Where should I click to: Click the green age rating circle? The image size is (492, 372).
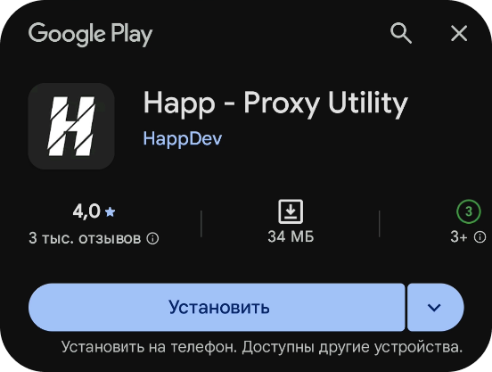click(469, 211)
